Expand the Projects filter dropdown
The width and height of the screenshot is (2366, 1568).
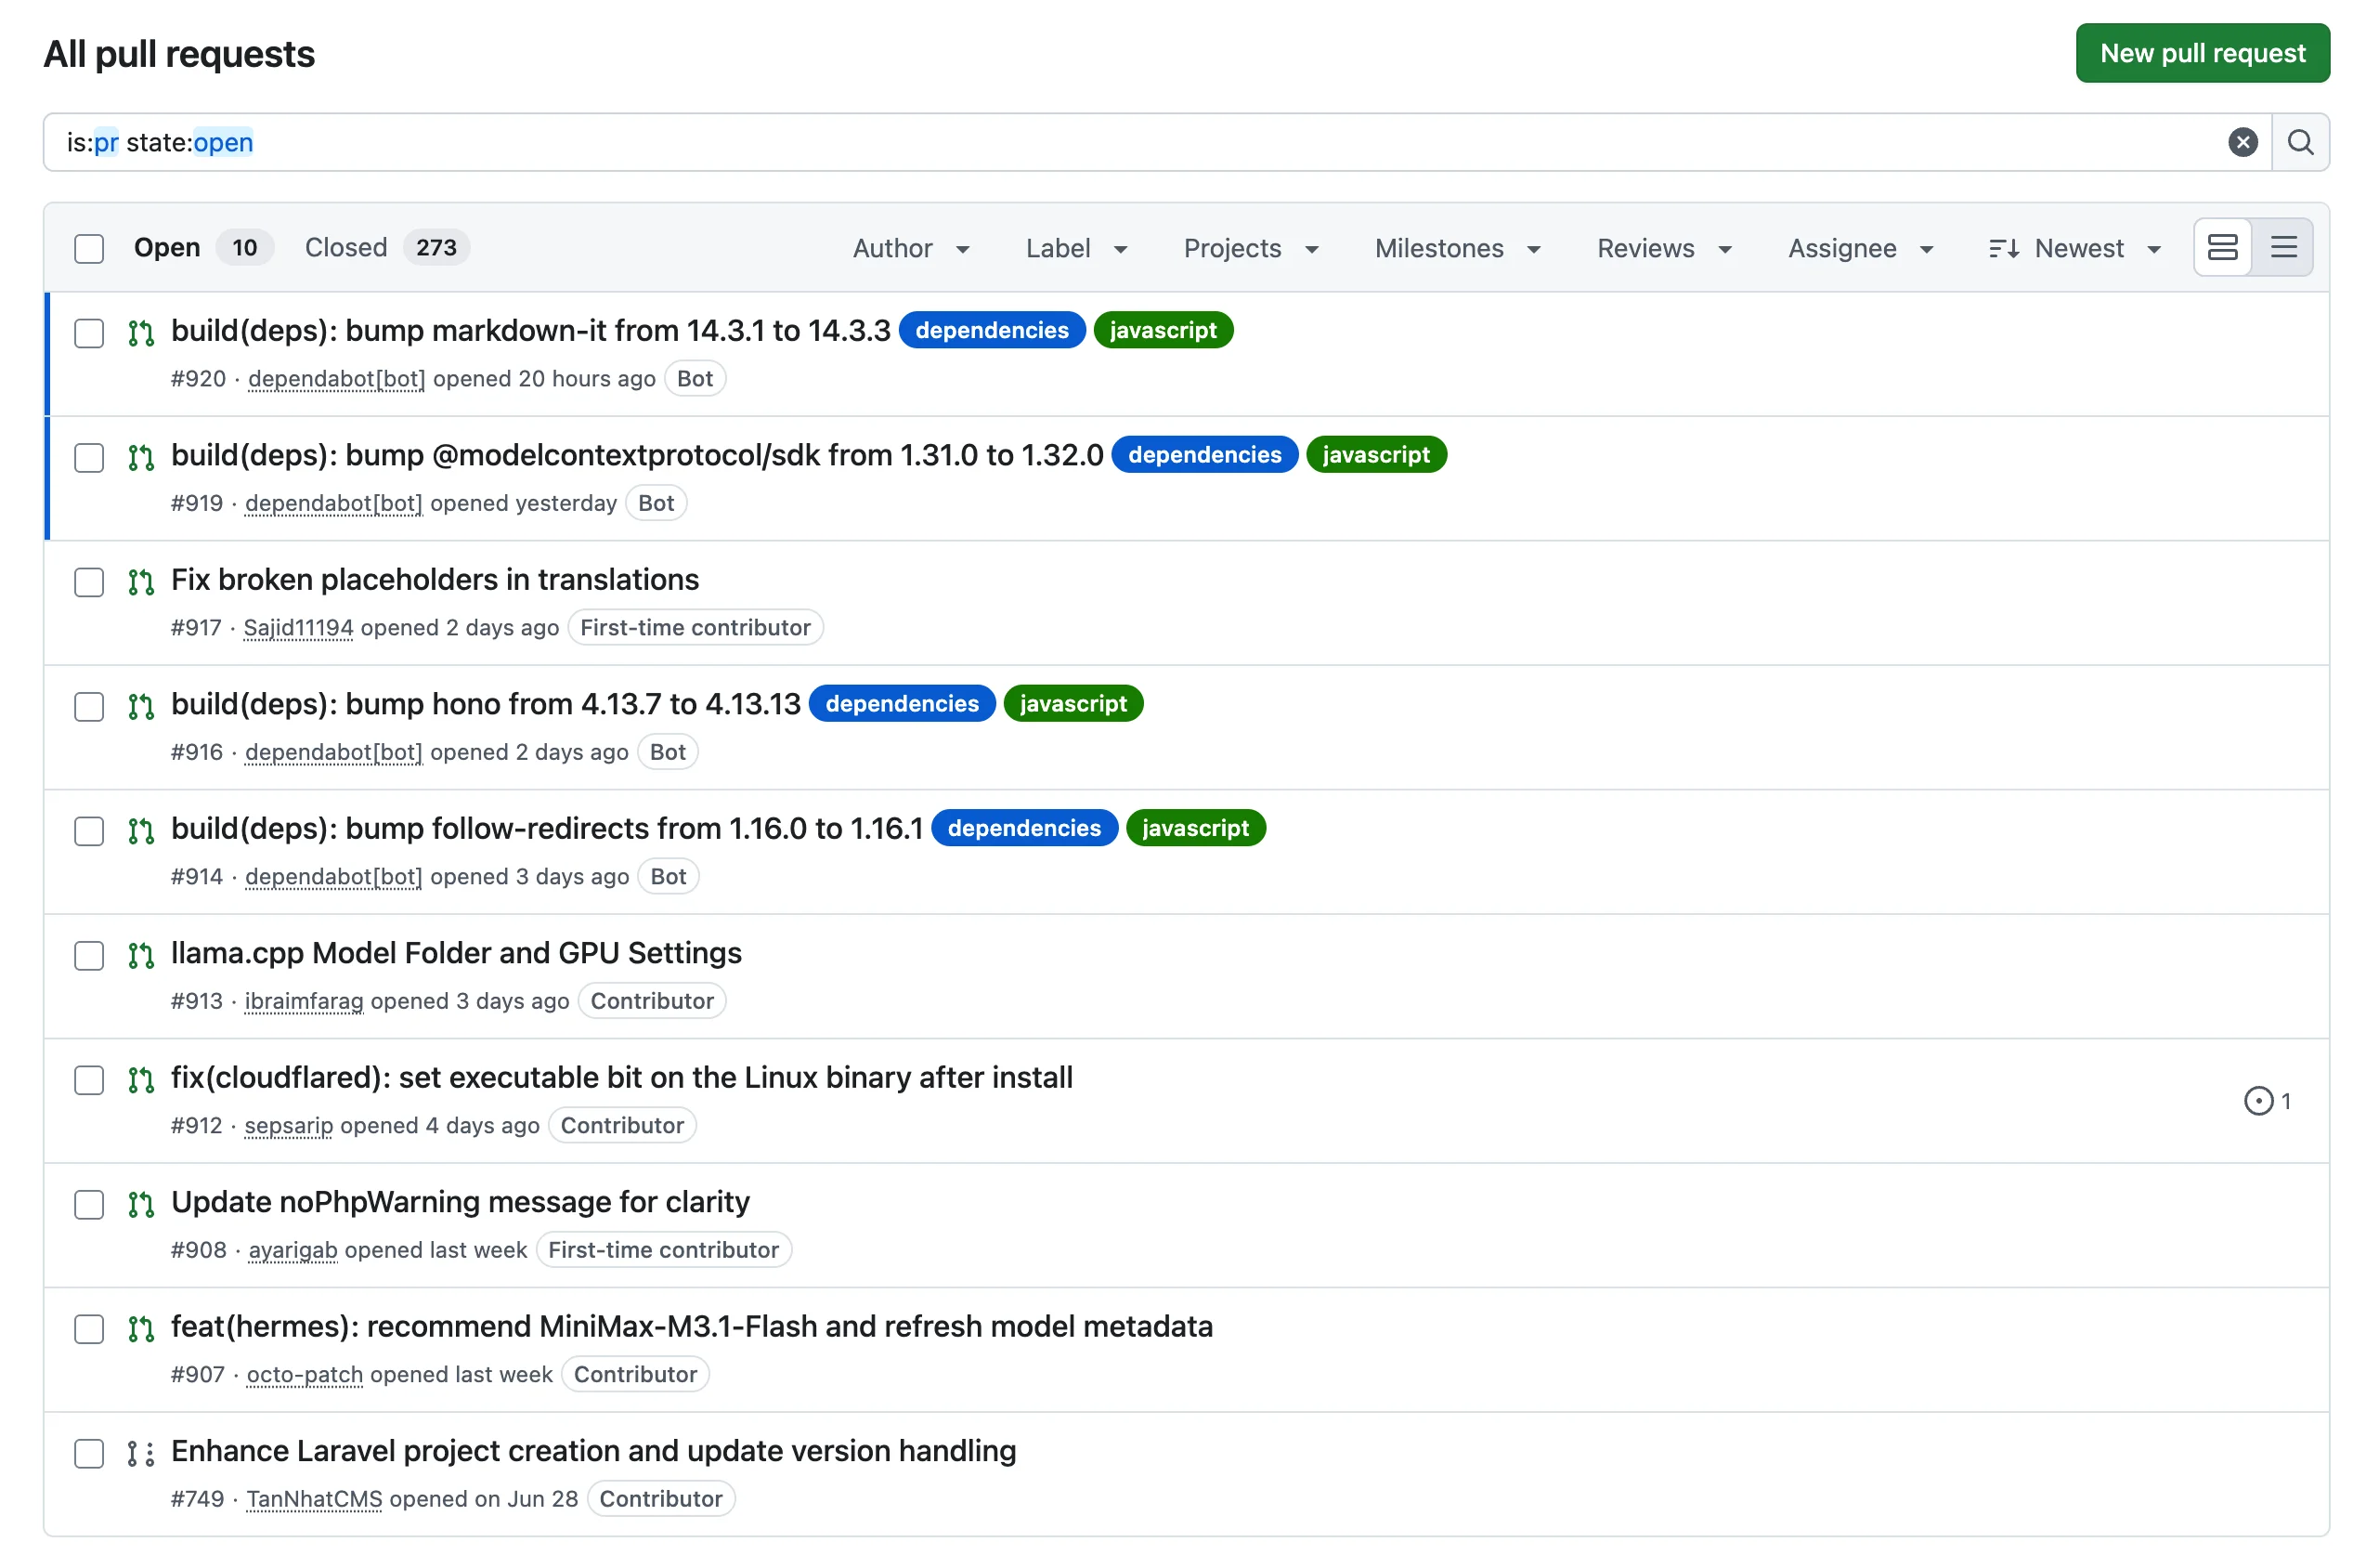click(x=1251, y=248)
